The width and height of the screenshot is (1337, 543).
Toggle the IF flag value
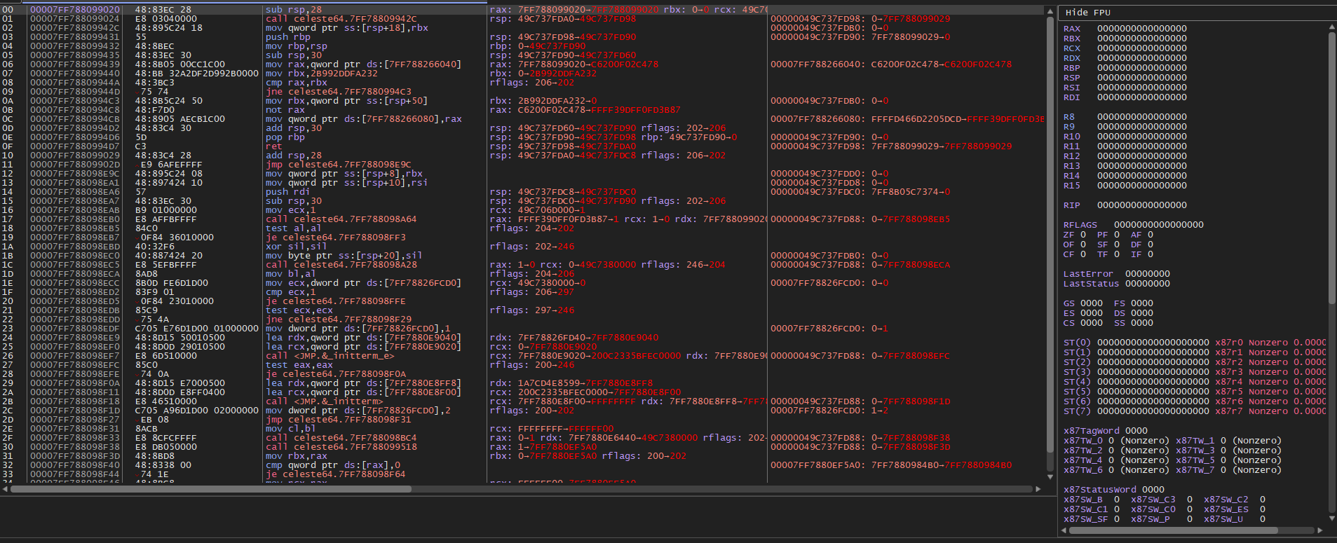1151,254
